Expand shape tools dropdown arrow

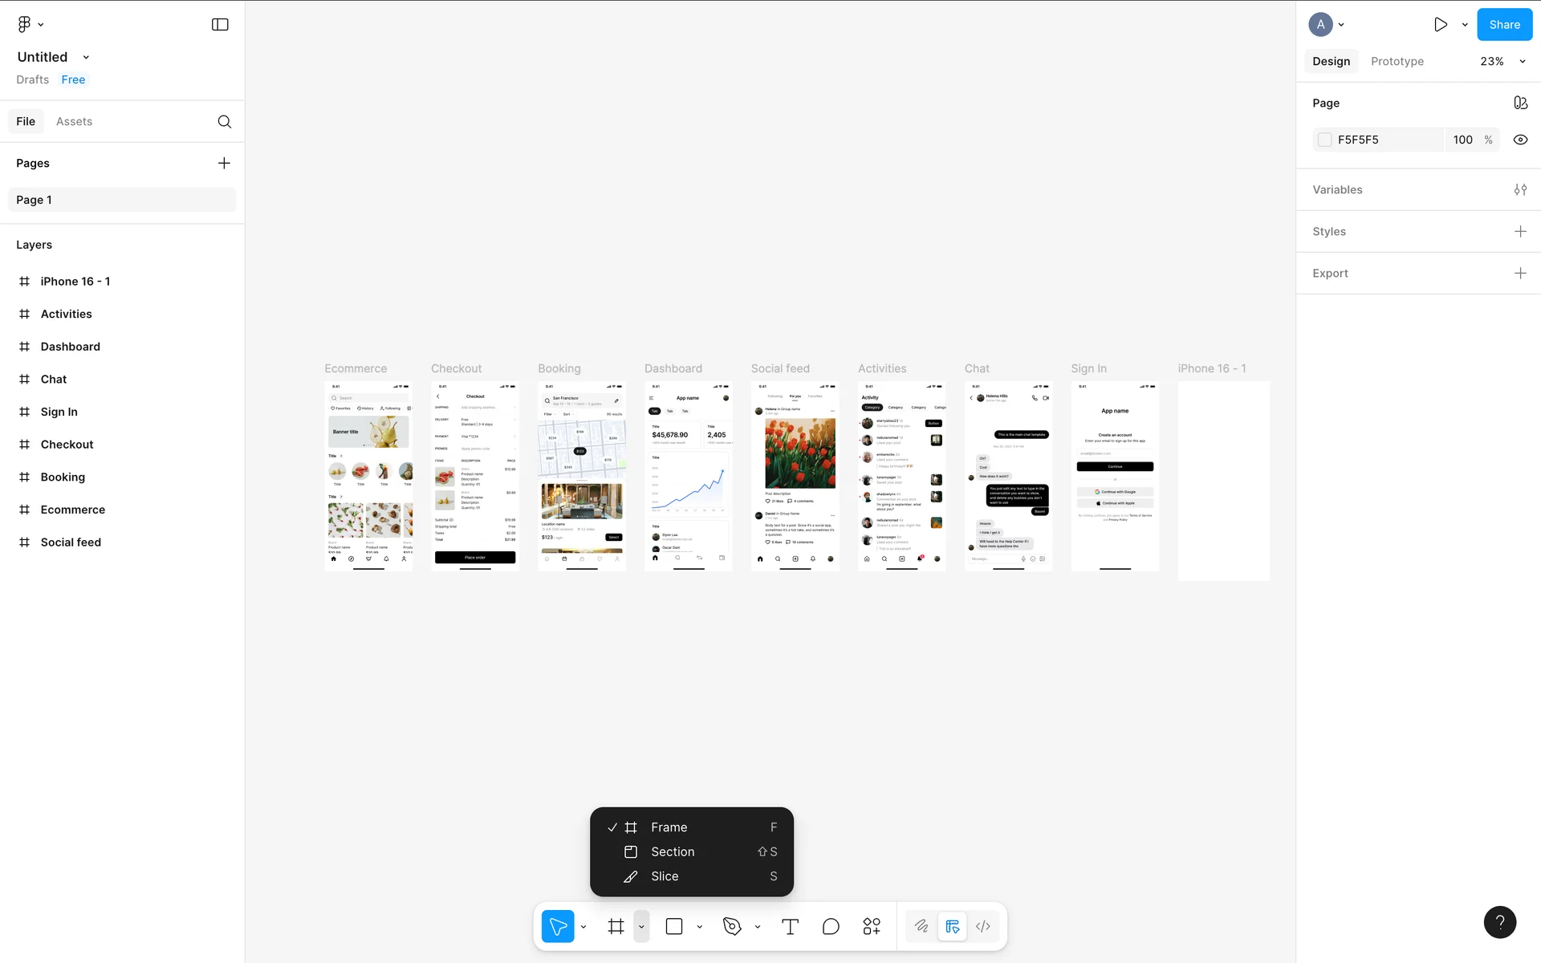700,927
